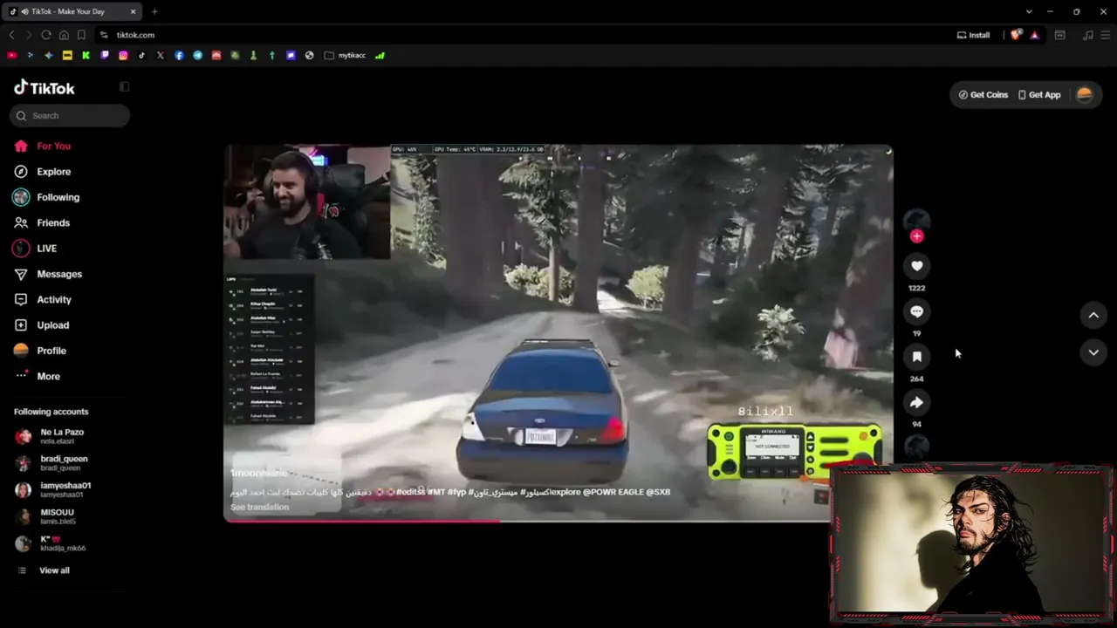The height and width of the screenshot is (628, 1117).
Task: Open Brave Rewards triangle icon
Action: click(x=1034, y=35)
